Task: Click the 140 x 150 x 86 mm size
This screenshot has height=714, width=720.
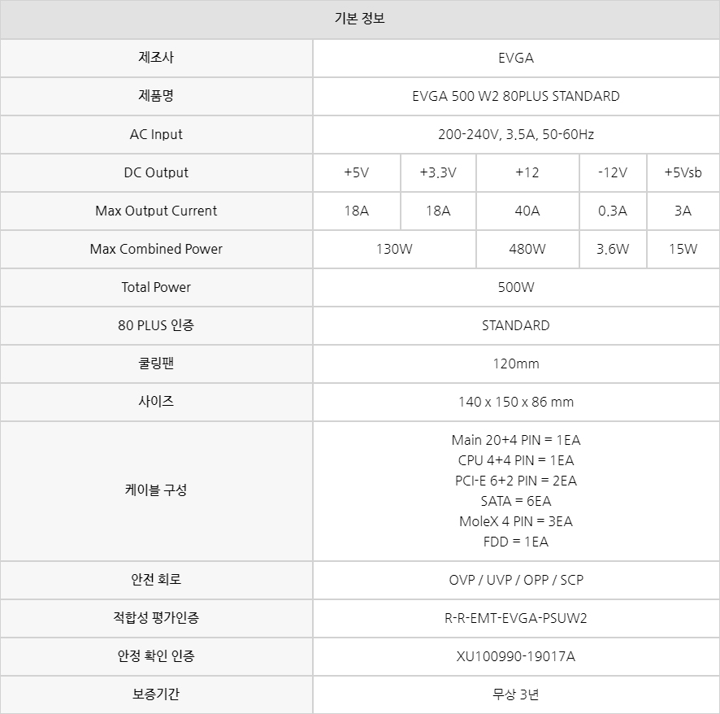Action: pos(515,402)
